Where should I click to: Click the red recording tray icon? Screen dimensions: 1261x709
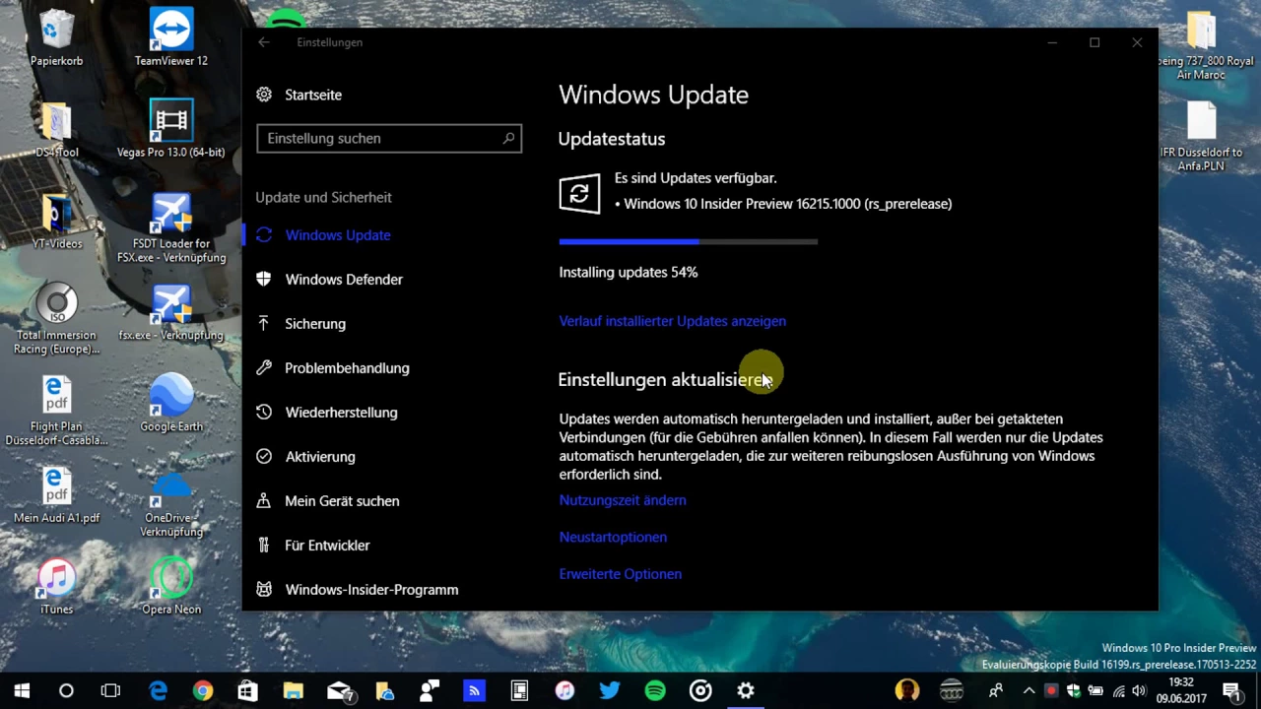coord(1052,690)
